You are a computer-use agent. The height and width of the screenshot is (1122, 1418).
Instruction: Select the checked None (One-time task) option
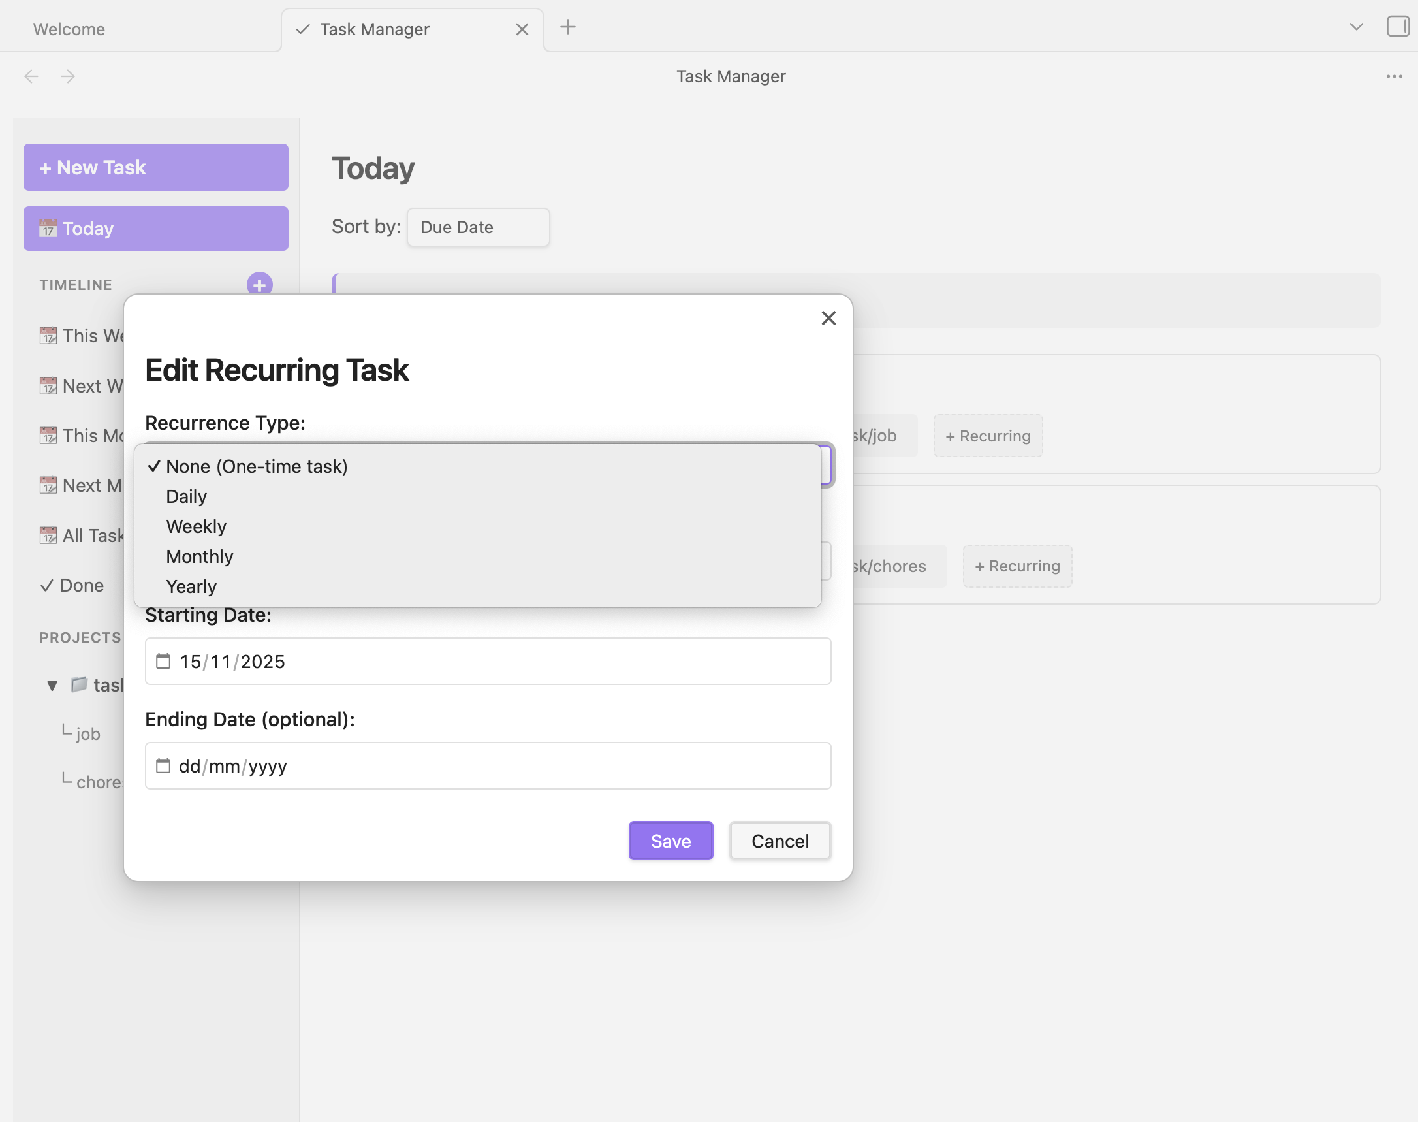click(257, 466)
